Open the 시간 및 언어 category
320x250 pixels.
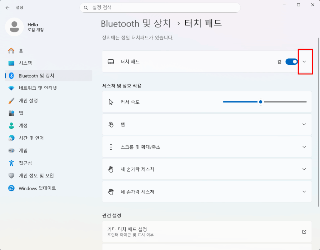coord(31,138)
